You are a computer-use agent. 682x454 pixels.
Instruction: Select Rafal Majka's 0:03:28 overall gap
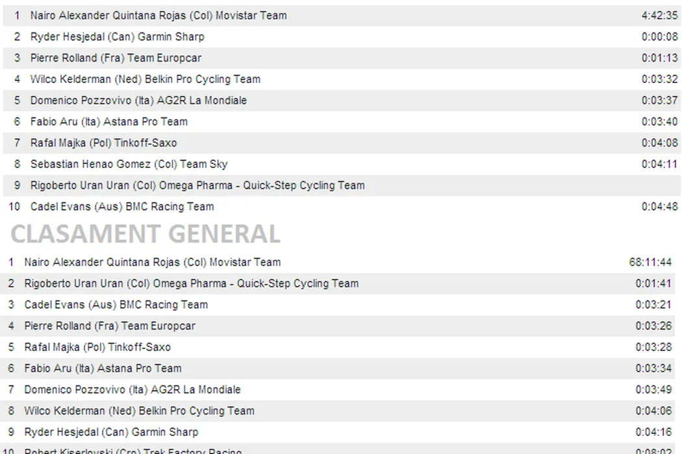653,348
